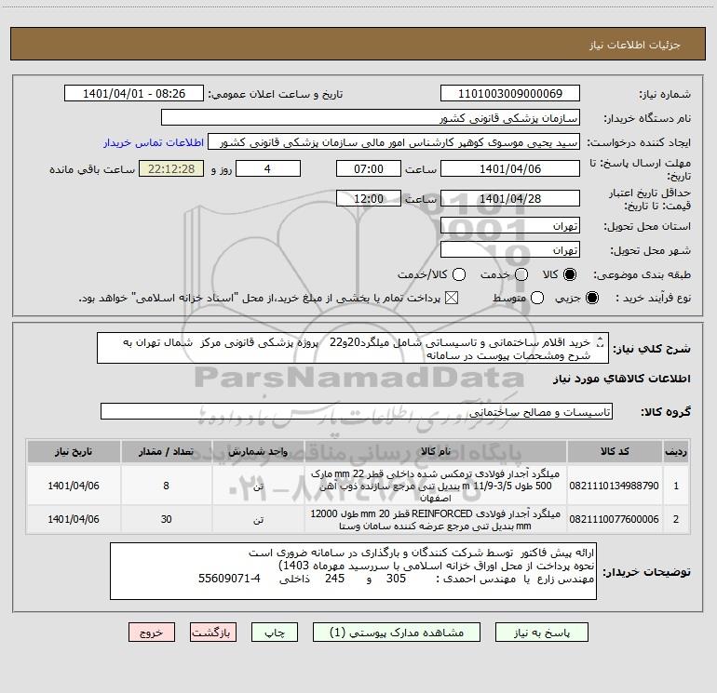Click the price validity date 1401/04/28 field
Image resolution: width=717 pixels, height=693 pixels.
tap(510, 198)
